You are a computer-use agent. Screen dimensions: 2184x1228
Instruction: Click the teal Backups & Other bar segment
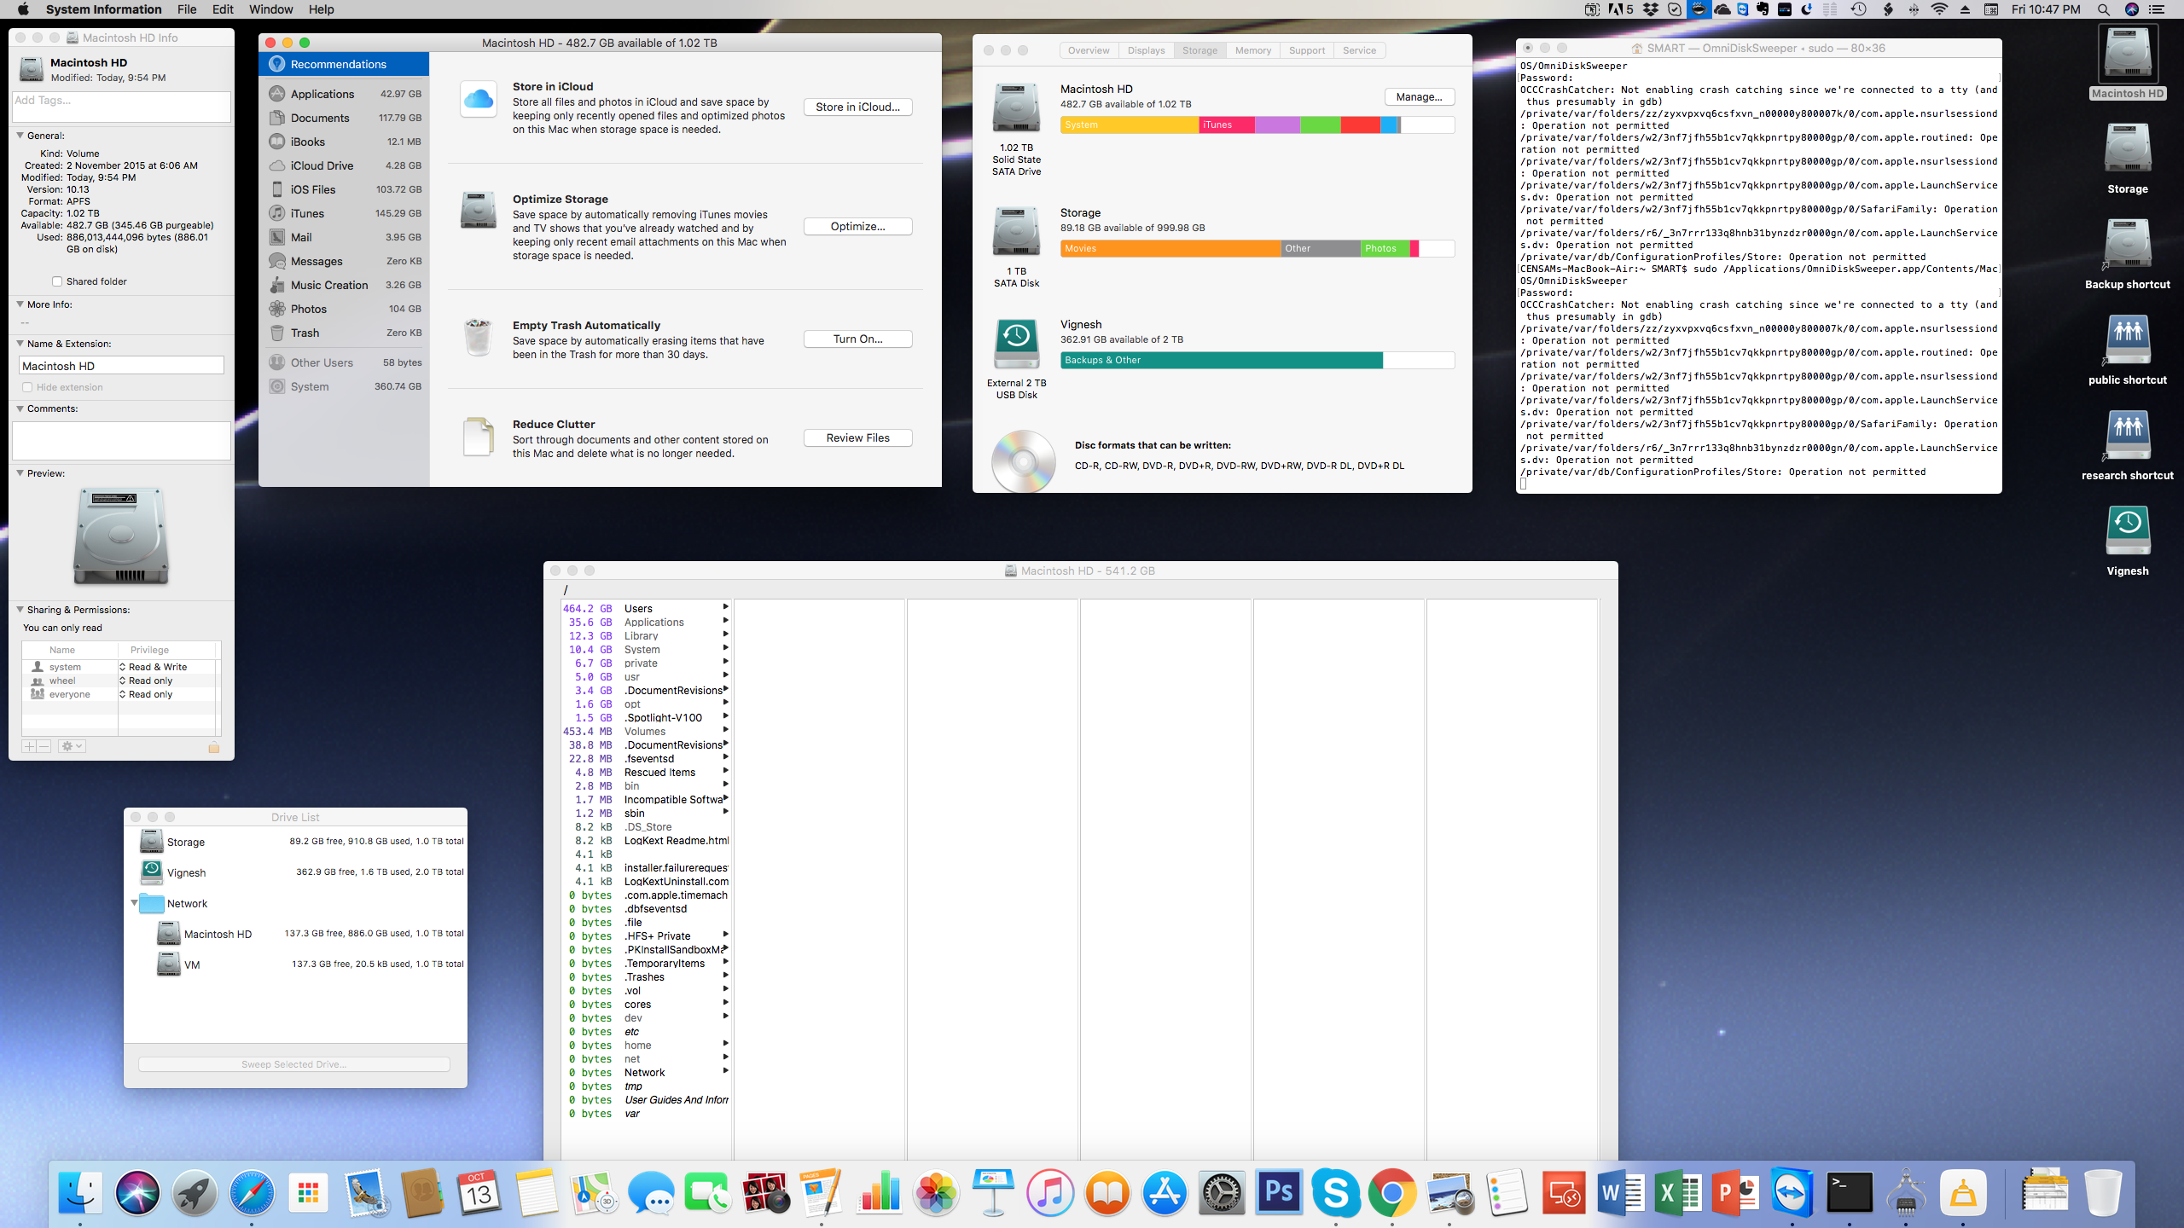click(1222, 360)
